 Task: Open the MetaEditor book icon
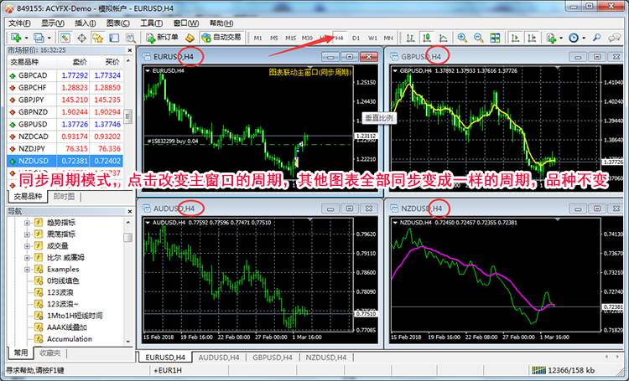pos(190,38)
